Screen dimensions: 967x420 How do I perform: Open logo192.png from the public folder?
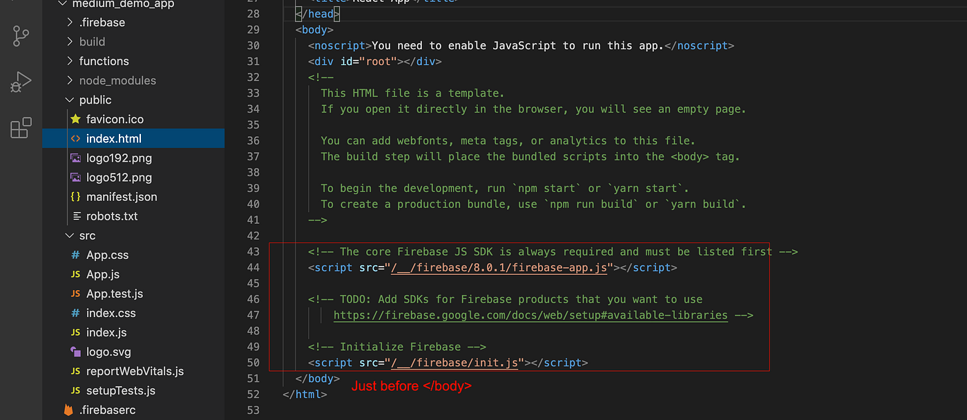tap(119, 157)
